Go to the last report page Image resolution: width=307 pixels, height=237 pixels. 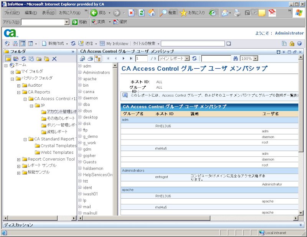[131, 58]
